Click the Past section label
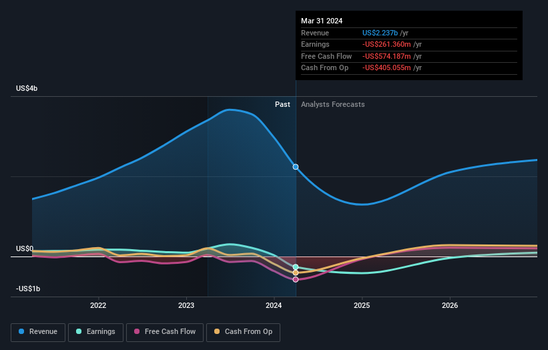The width and height of the screenshot is (548, 350). 282,105
